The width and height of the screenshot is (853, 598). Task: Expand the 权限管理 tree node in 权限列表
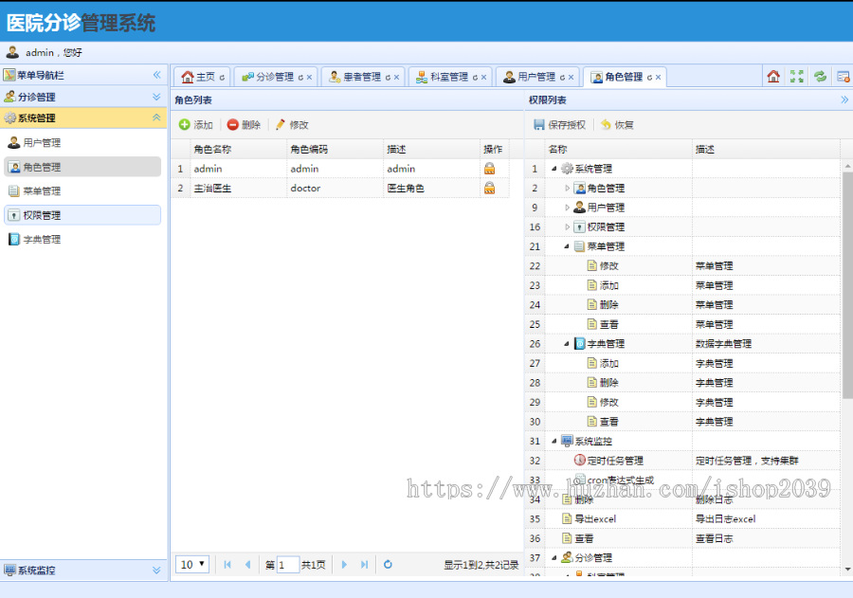click(x=567, y=227)
